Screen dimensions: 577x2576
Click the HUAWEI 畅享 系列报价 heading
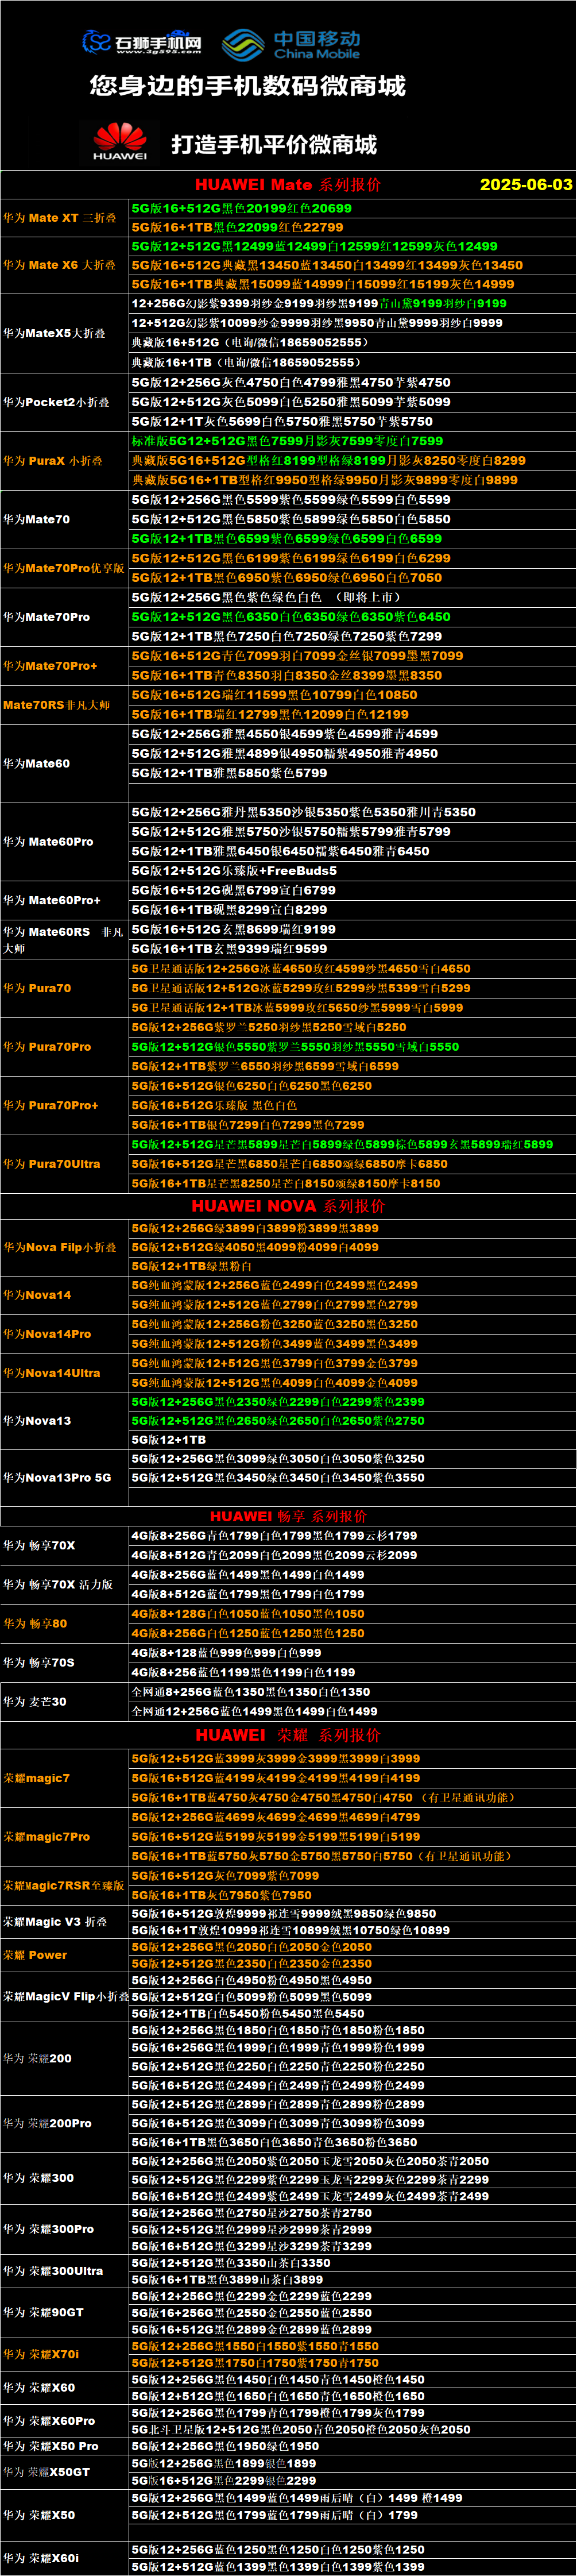pyautogui.click(x=288, y=1516)
